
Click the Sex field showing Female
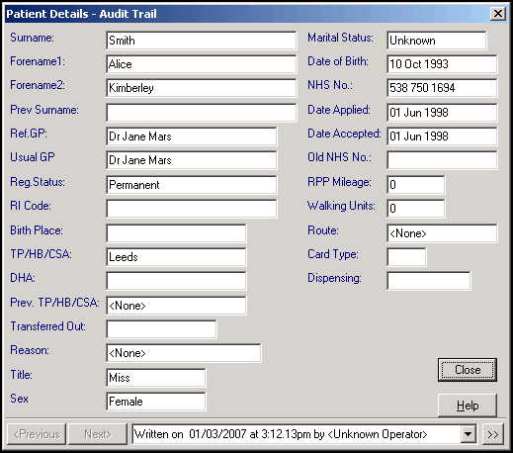tap(156, 402)
